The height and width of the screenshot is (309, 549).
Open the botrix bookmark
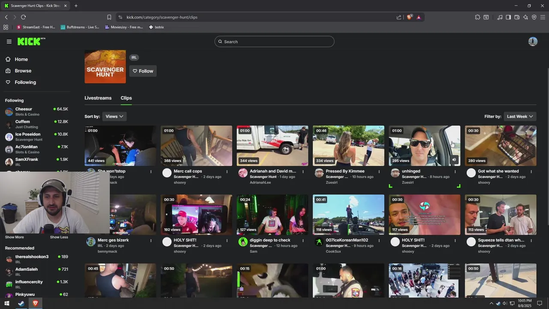point(157,27)
